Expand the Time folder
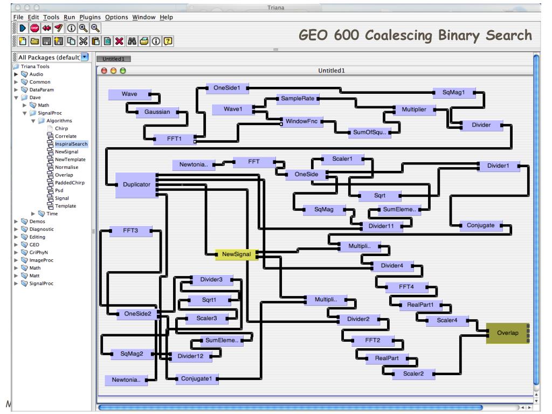 [x=33, y=213]
